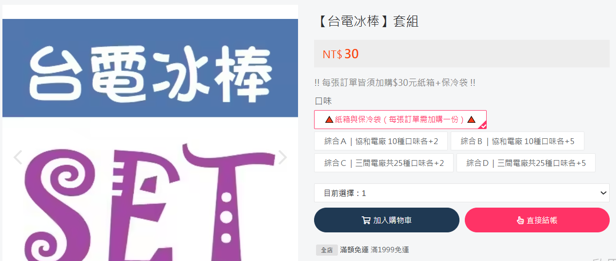Screen dimensions: 616x261
Task: Click the hand pointer icon in 直接結帳
Action: (520, 220)
